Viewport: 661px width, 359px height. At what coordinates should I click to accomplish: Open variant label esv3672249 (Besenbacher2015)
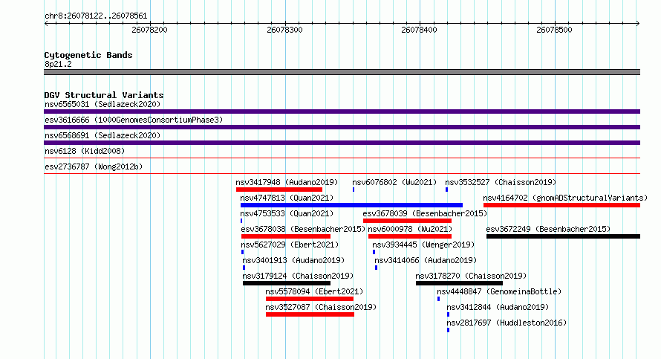[x=548, y=229]
